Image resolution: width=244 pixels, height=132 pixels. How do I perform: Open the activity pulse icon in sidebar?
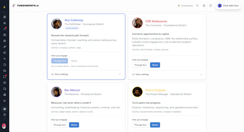pyautogui.click(x=5, y=59)
